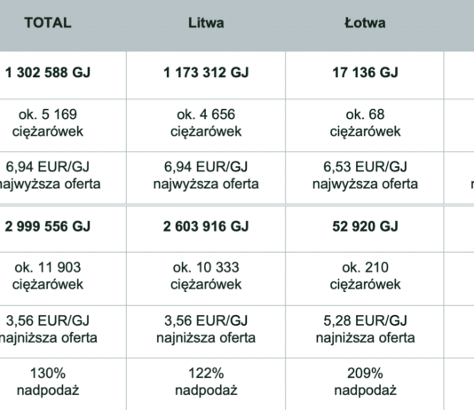Select the ok. 11 903 ciężarówek cell
Image resolution: width=474 pixels, height=410 pixels.
[x=48, y=276]
